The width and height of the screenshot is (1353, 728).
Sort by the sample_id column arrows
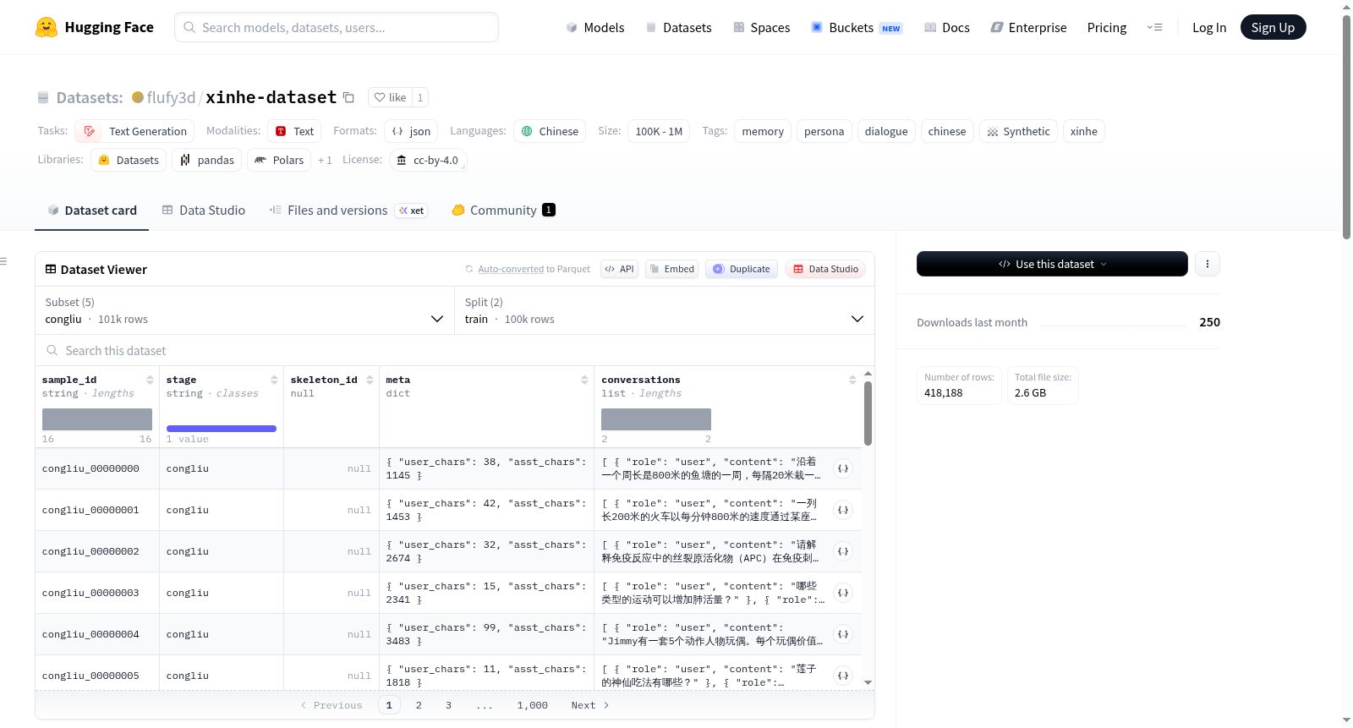click(150, 380)
